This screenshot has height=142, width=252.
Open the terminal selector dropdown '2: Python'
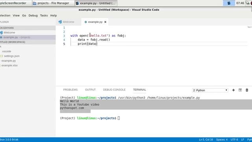210,90
